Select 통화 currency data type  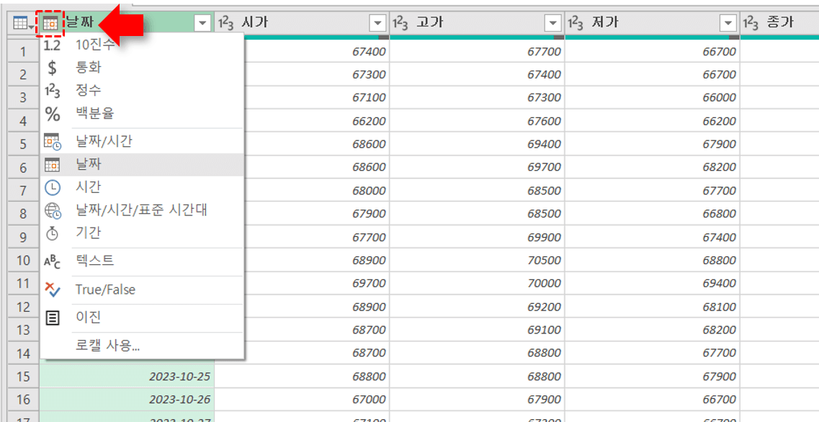[x=142, y=68]
